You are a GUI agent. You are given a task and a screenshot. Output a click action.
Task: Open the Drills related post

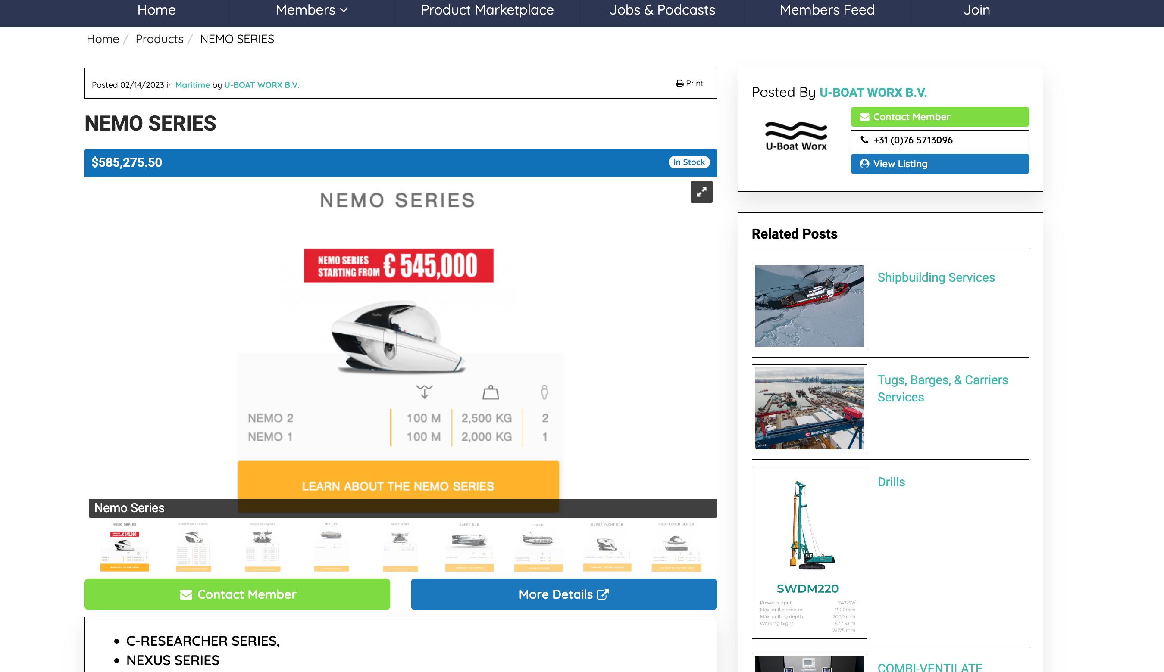891,482
